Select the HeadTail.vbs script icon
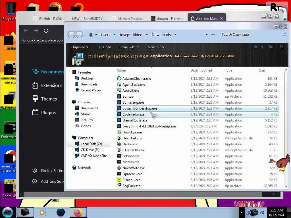291x218 pixels. click(119, 138)
